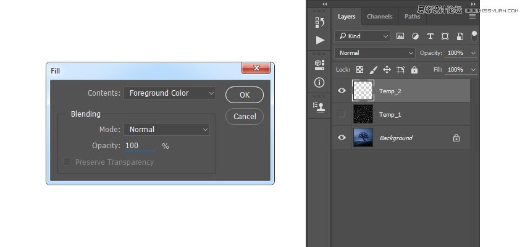
Task: Open the Contents dropdown in Fill dialog
Action: 170,93
